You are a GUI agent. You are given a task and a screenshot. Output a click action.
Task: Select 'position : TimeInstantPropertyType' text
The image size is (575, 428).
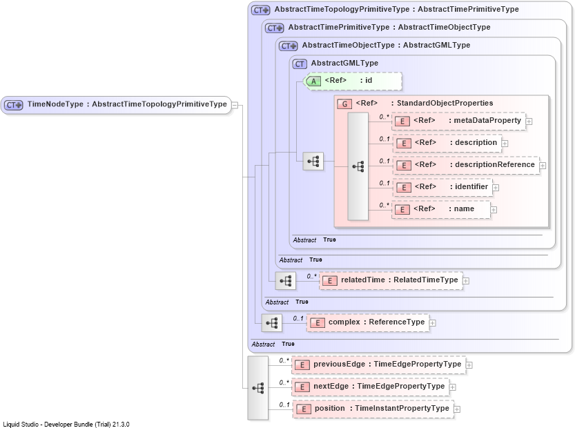[x=382, y=409]
